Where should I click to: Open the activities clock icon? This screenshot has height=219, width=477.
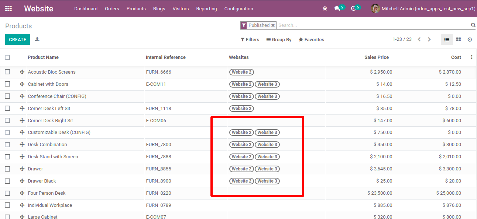click(353, 8)
